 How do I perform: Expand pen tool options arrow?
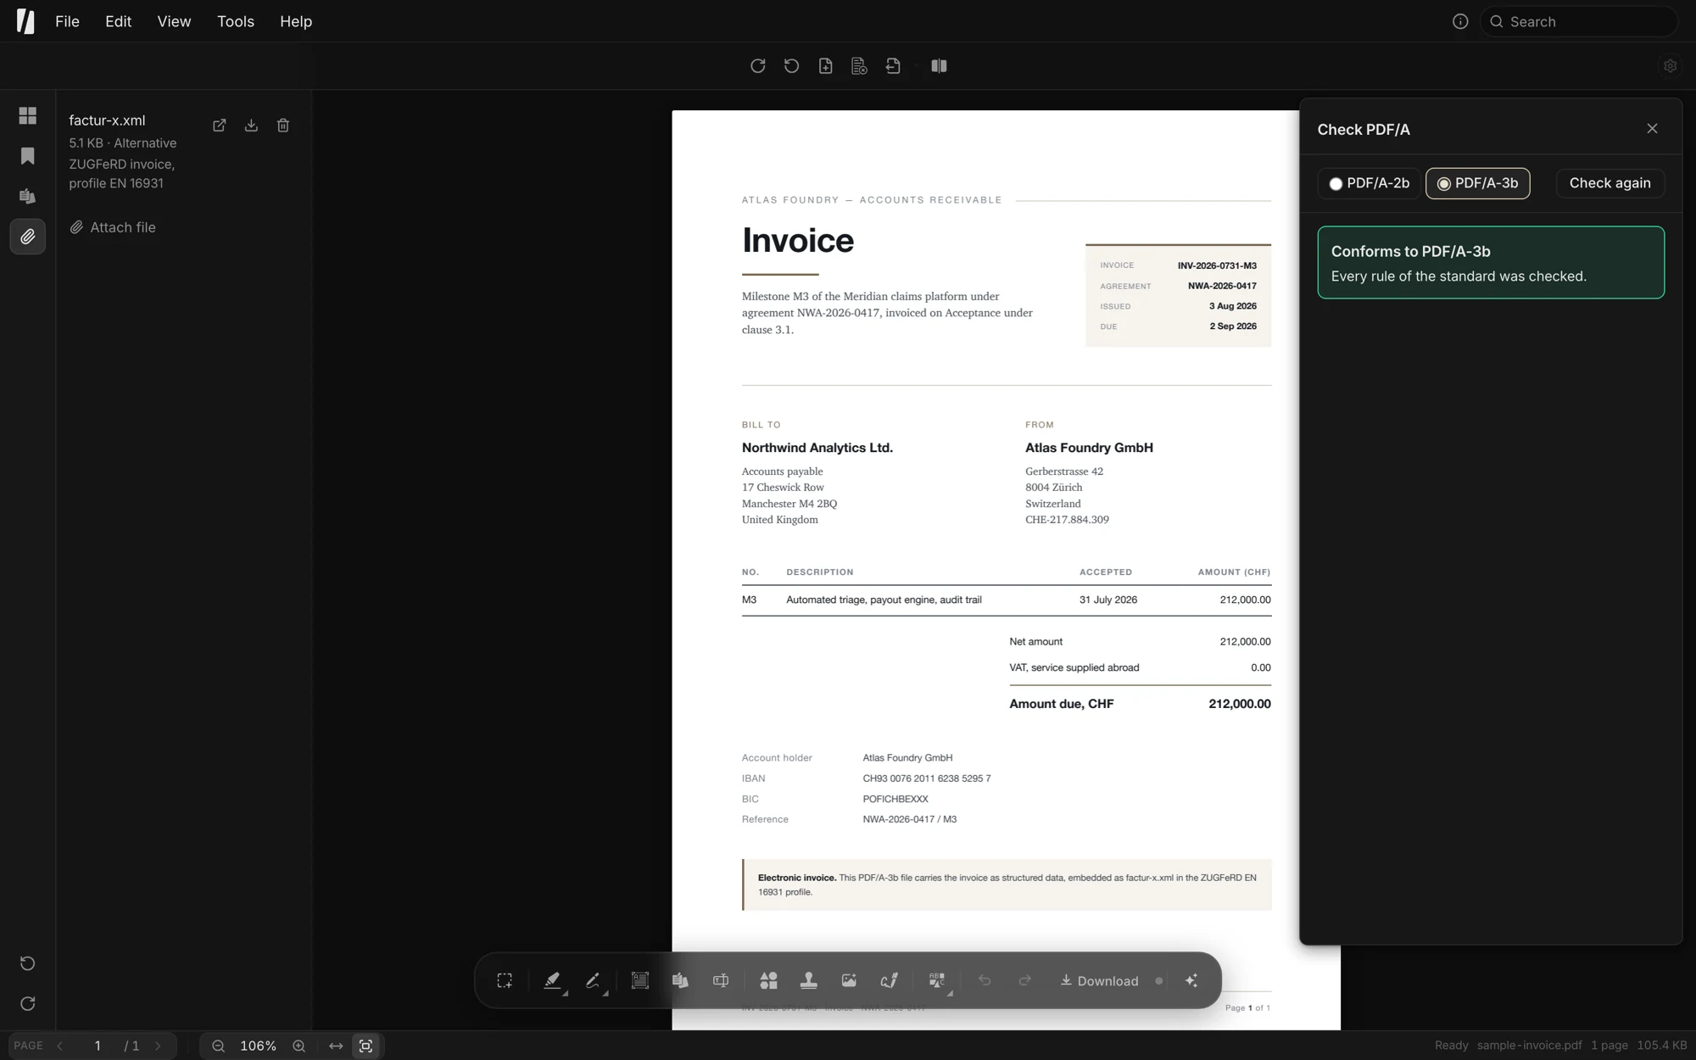click(x=605, y=993)
